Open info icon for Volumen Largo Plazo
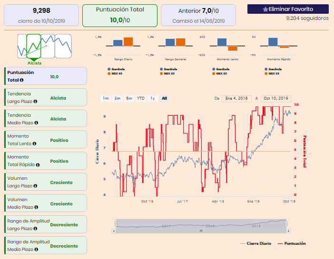This screenshot has width=334, height=259. [35, 186]
